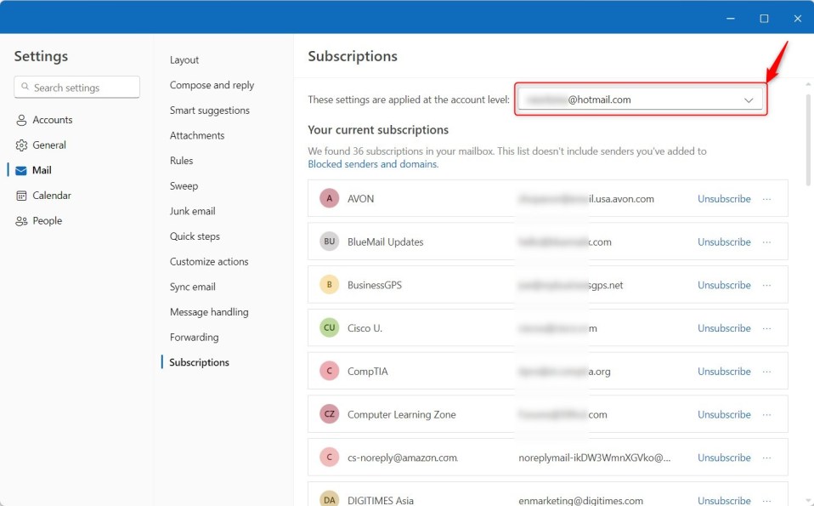Viewport: 814px width, 506px height.
Task: Click the DIGITIMES Asia name text
Action: pyautogui.click(x=381, y=500)
